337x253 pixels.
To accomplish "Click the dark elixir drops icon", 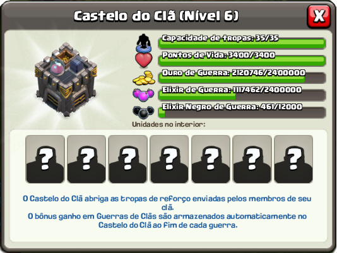I will [x=143, y=112].
